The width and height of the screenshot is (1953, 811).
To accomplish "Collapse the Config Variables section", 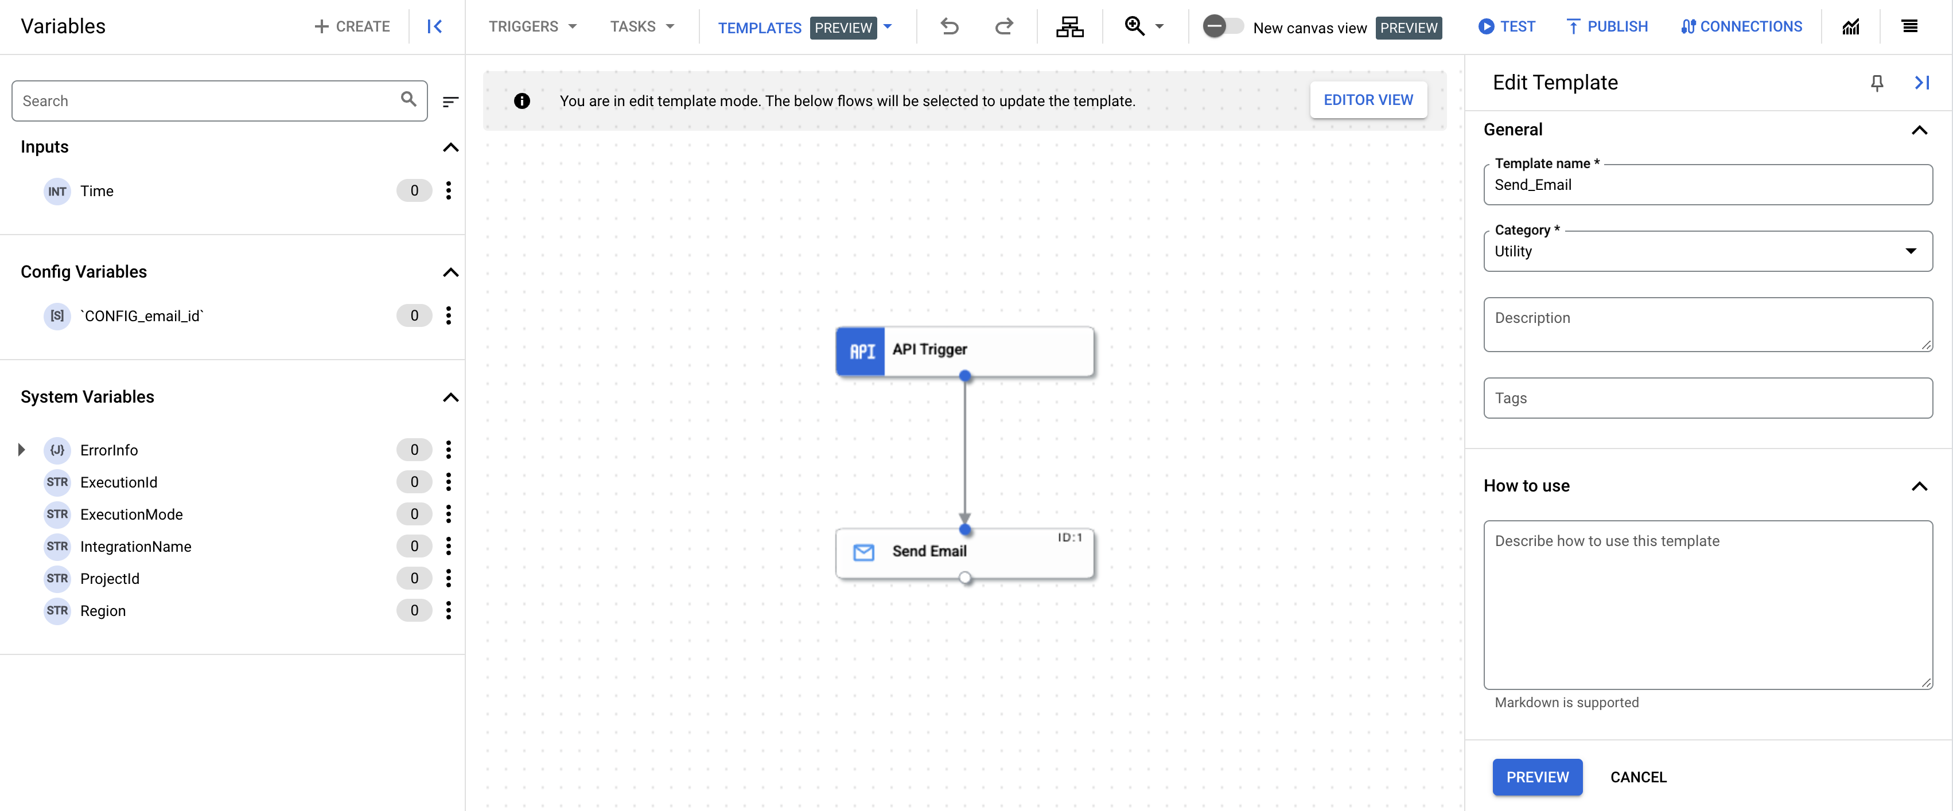I will (451, 272).
